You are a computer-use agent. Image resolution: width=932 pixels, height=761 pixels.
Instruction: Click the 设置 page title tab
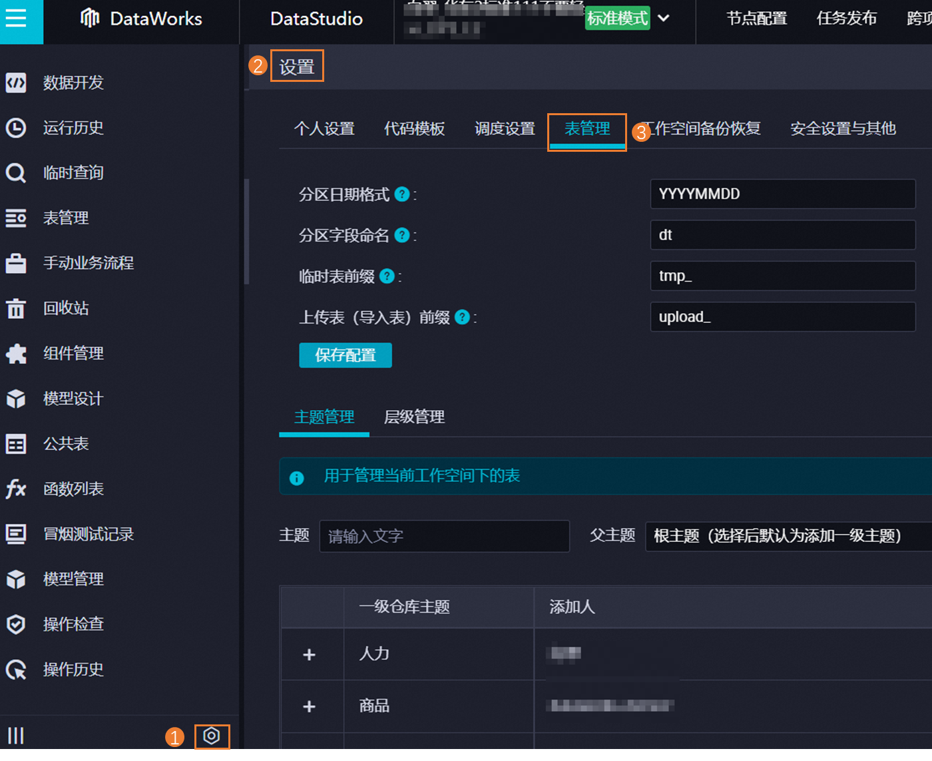pos(297,67)
